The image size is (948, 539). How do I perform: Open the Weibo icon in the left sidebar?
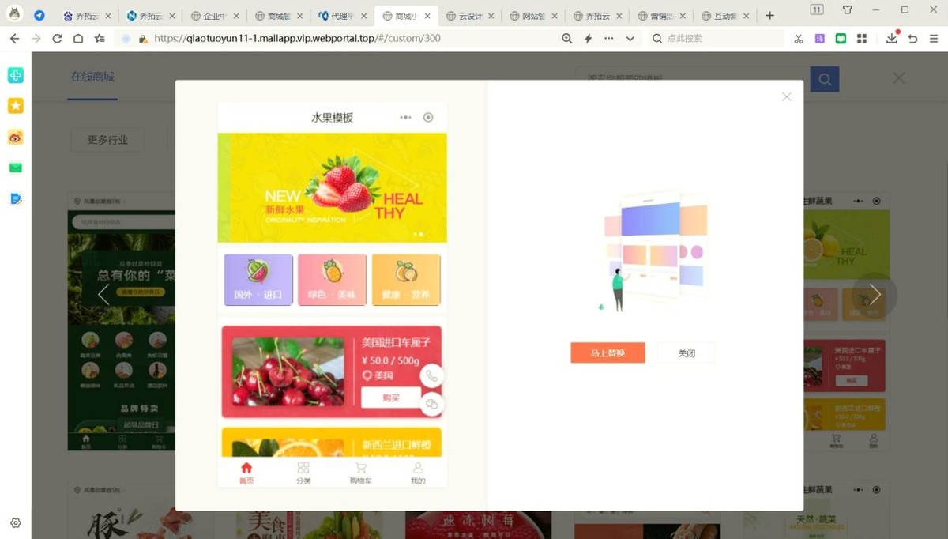point(15,137)
